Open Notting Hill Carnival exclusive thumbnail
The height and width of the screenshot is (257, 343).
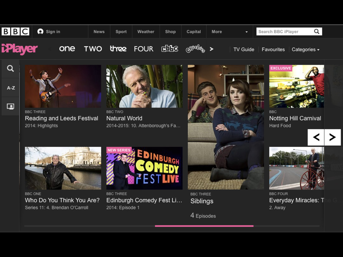pyautogui.click(x=297, y=86)
